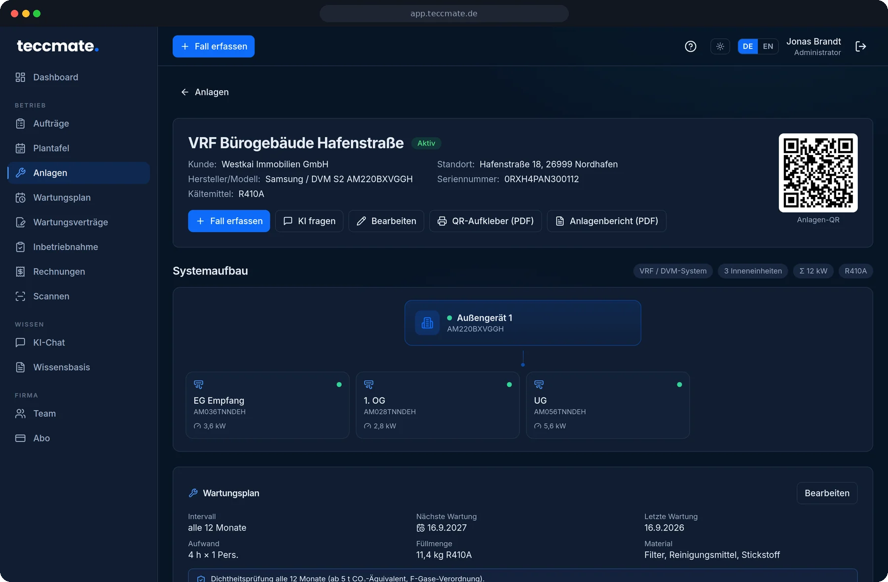Click the Anlagen-QR code image
888x582 pixels.
click(818, 173)
